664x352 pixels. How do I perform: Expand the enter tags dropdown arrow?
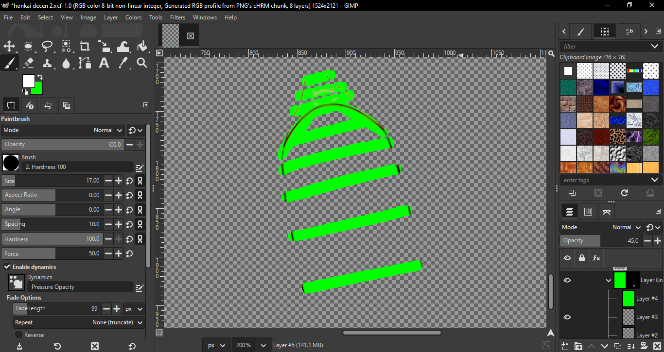click(654, 180)
